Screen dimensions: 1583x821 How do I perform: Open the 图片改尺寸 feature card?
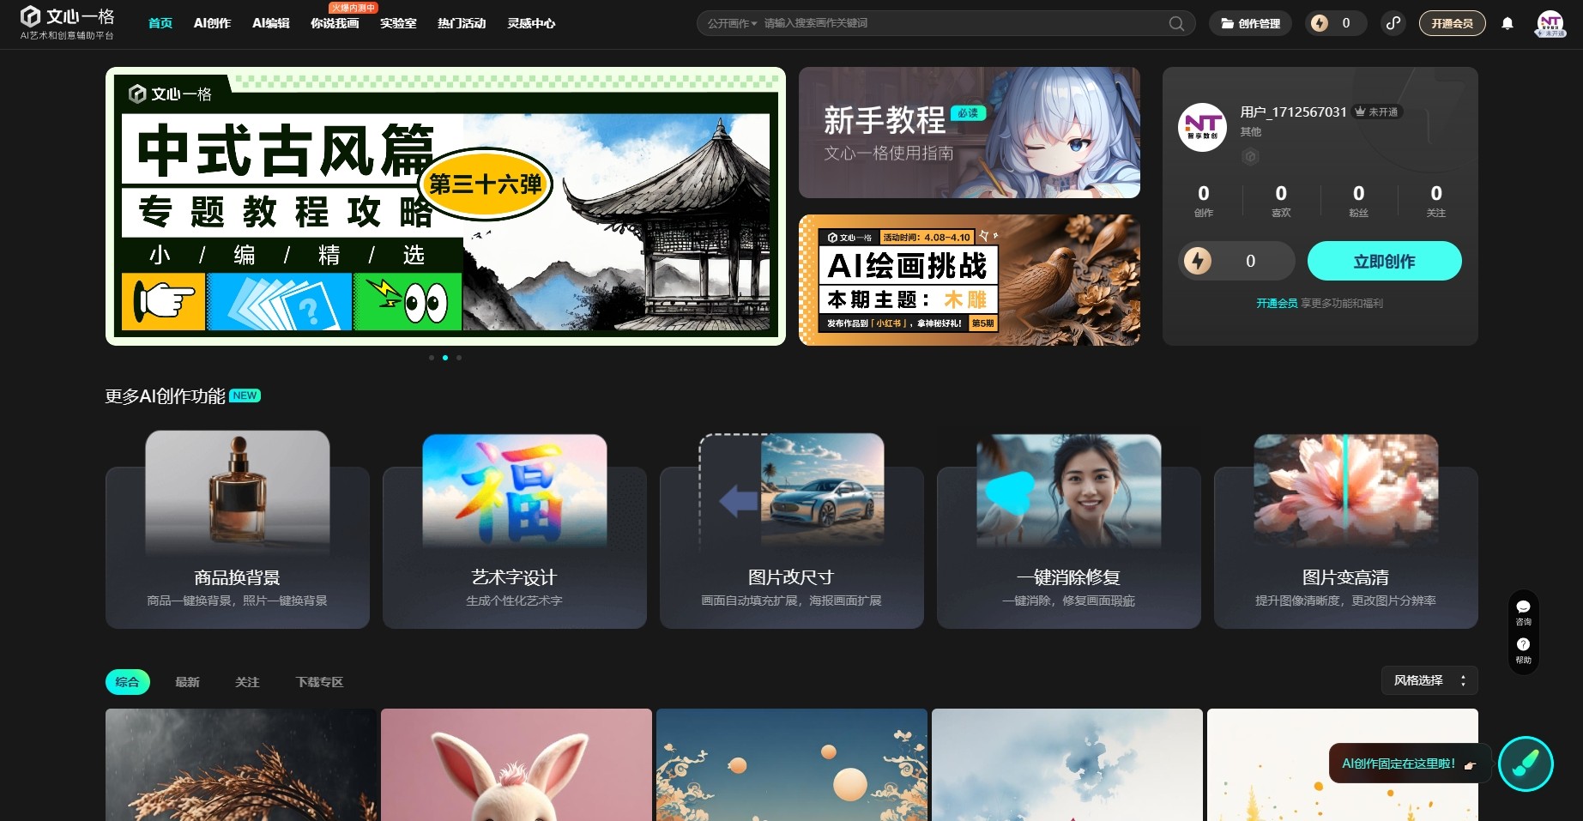tap(792, 530)
